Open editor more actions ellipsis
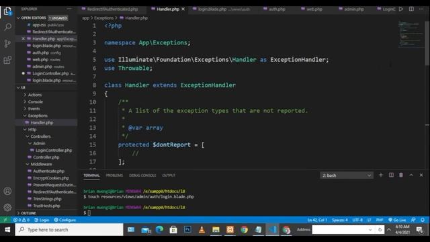 (x=421, y=9)
